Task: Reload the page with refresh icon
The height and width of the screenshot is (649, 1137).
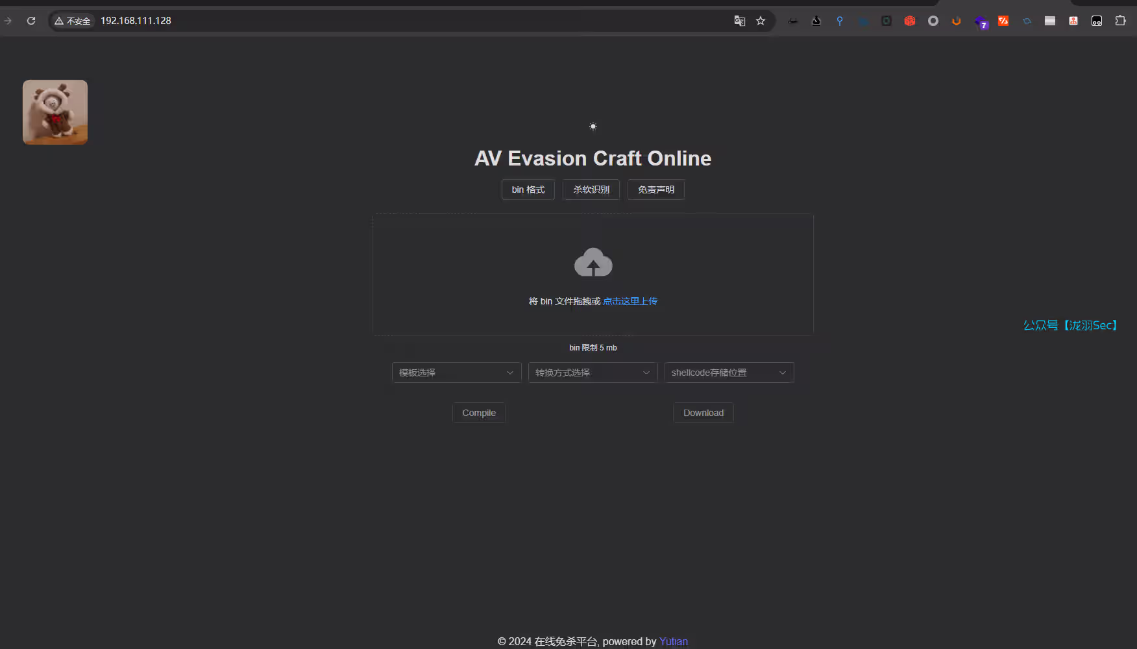Action: coord(31,21)
